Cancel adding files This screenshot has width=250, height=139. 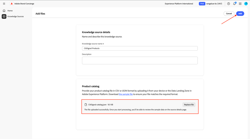[x=229, y=14]
